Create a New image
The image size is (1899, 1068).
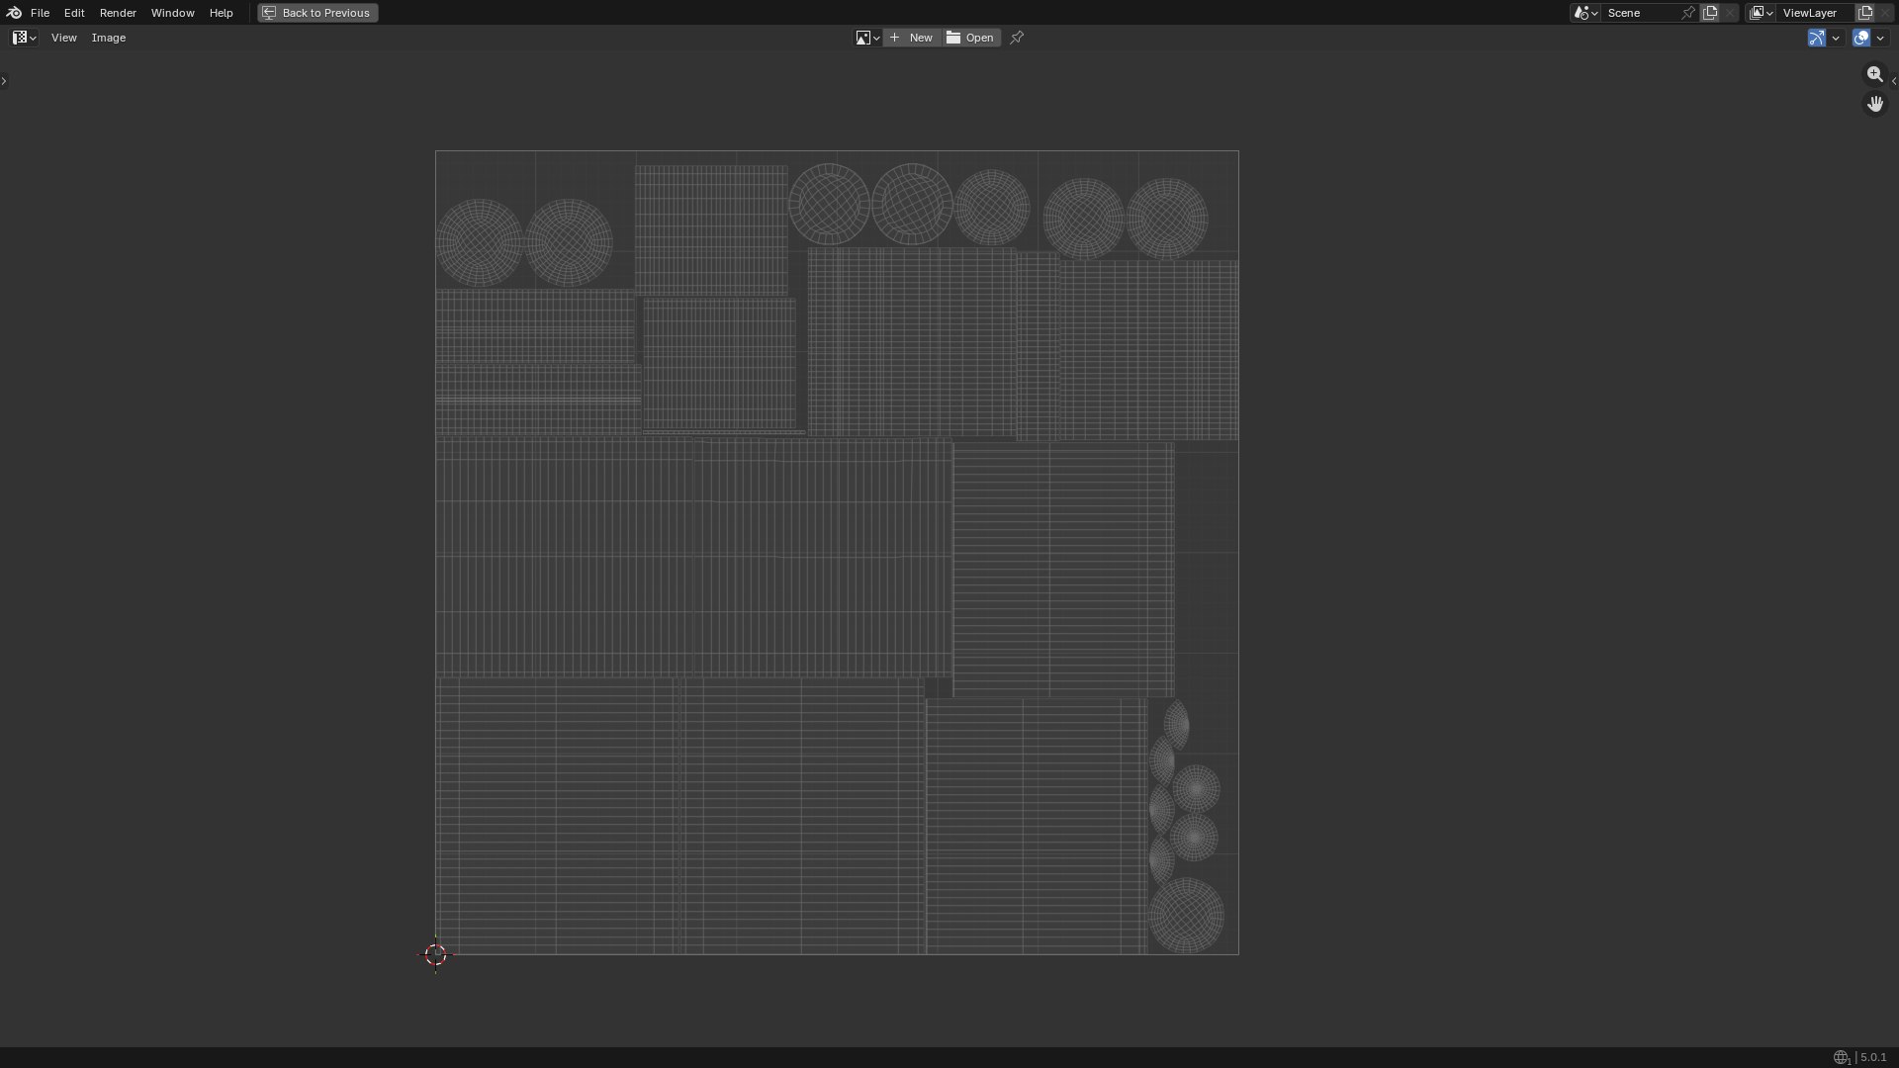(912, 38)
